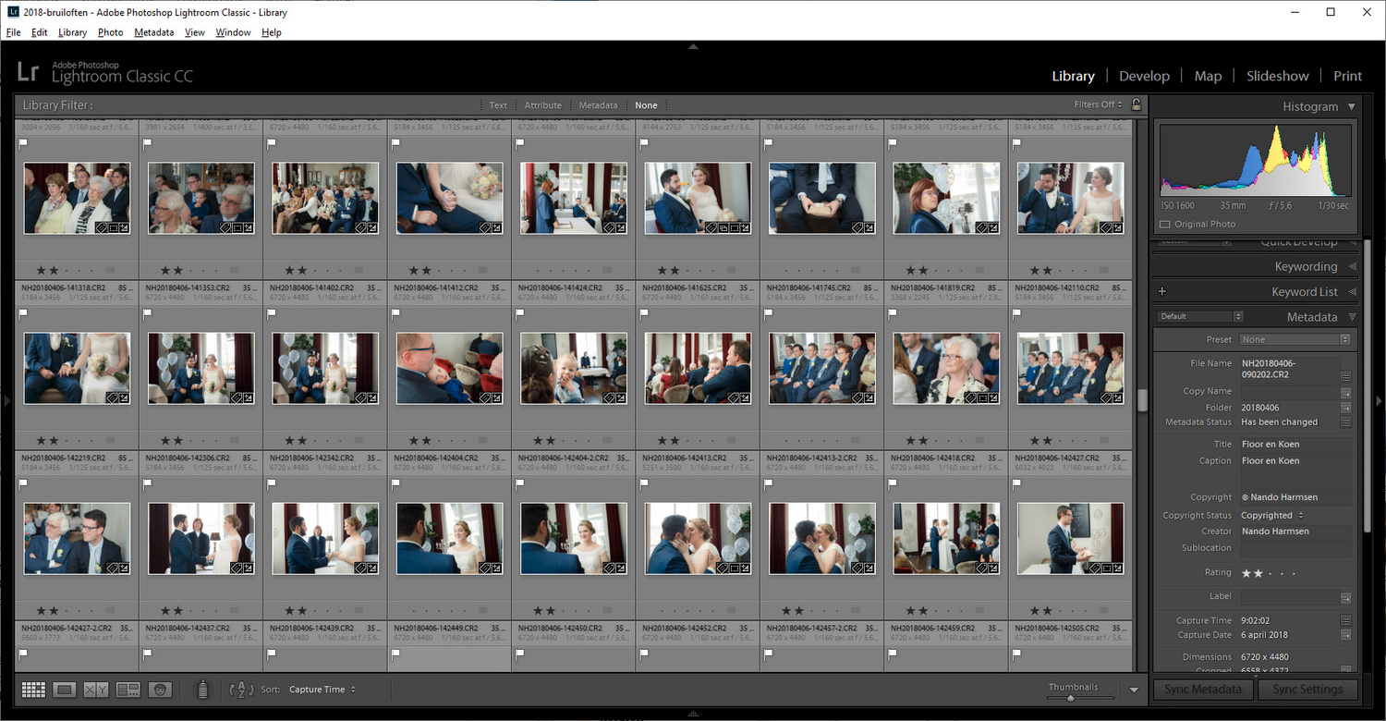
Task: Click the arrow next to Folder field
Action: point(1345,408)
